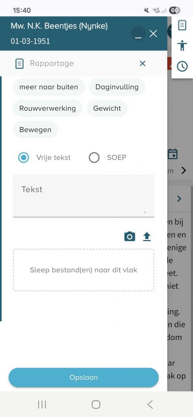The height and width of the screenshot is (417, 193).
Task: Minimize the Beentjes client panel
Action: click(138, 34)
